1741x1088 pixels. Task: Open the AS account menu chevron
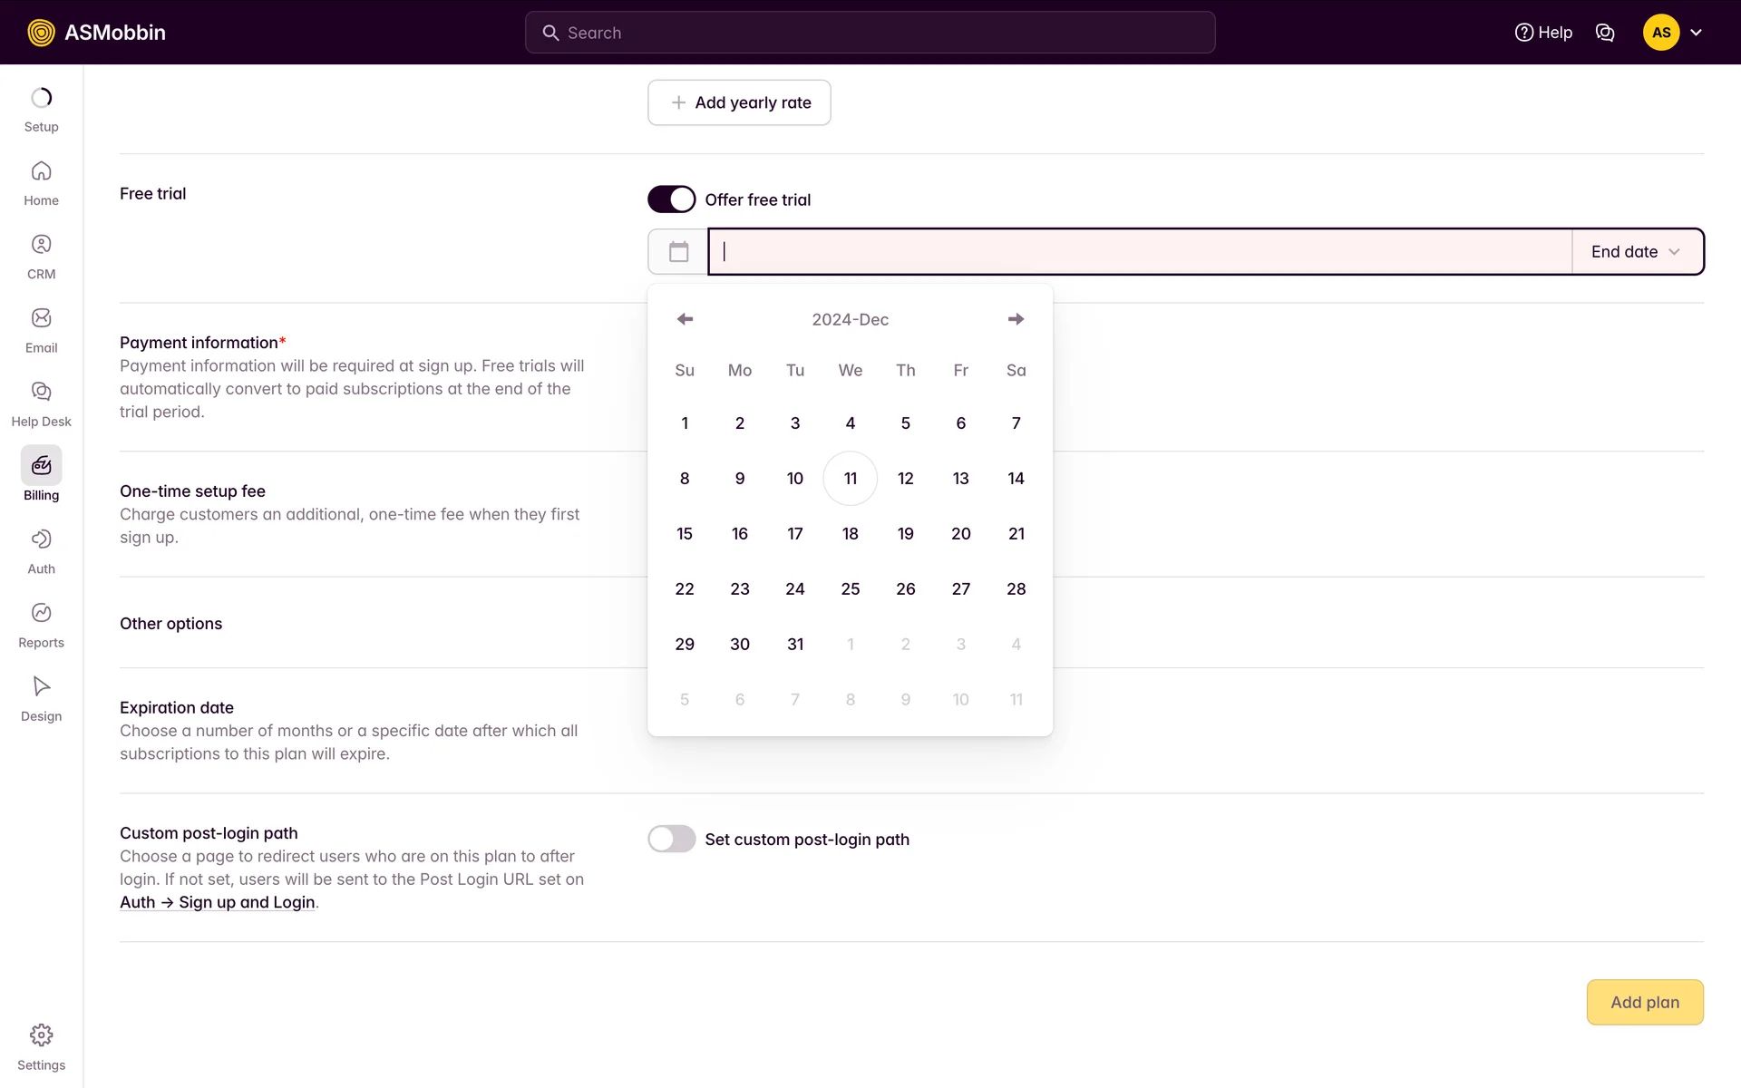coord(1696,33)
